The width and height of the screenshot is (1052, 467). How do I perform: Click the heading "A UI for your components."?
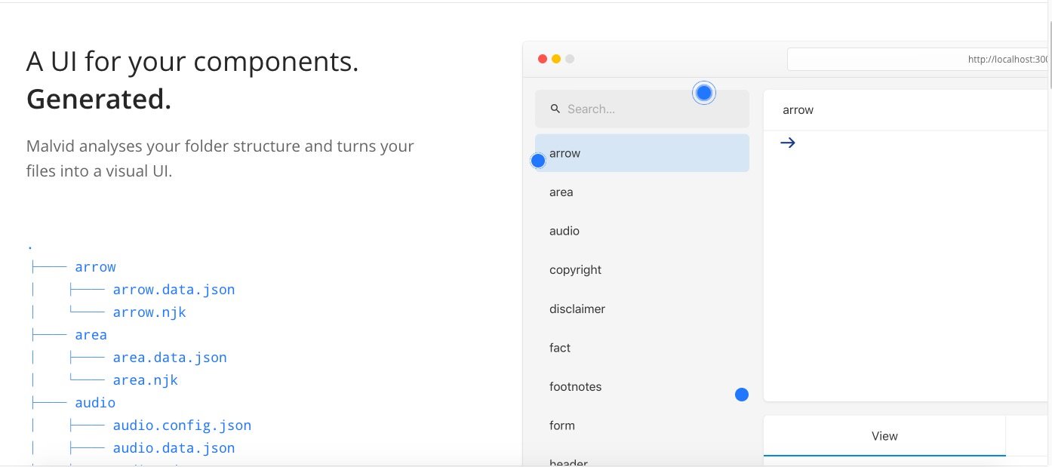point(192,62)
